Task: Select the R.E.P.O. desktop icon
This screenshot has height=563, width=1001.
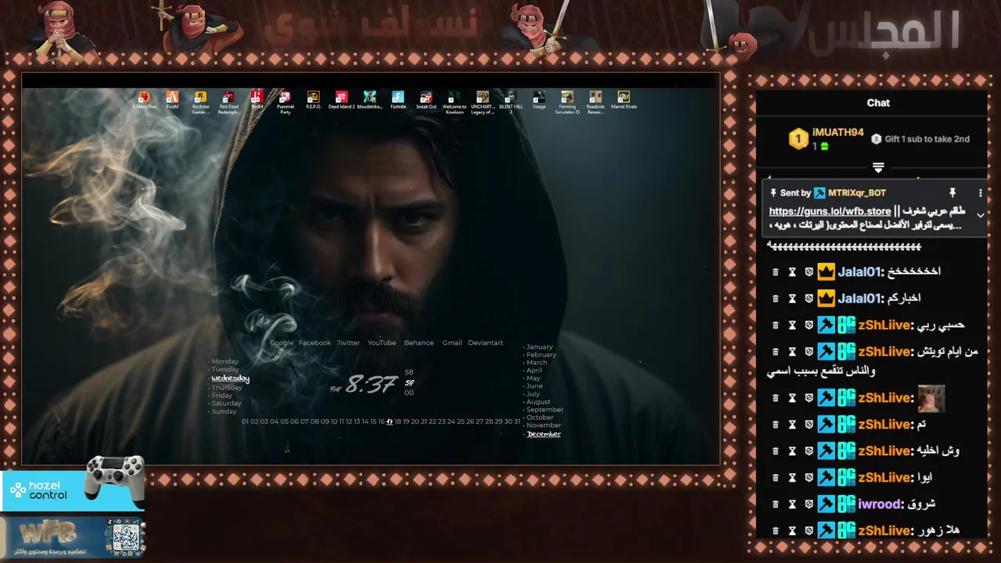Action: click(x=314, y=100)
